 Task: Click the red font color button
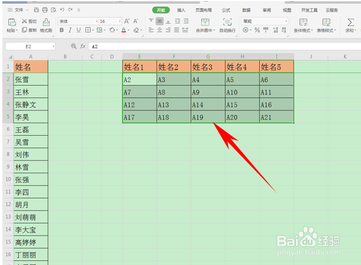124,30
